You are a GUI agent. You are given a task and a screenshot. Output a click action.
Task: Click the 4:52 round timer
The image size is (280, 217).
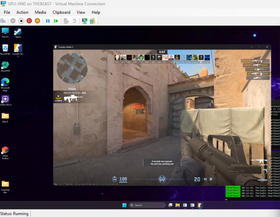coord(162,52)
